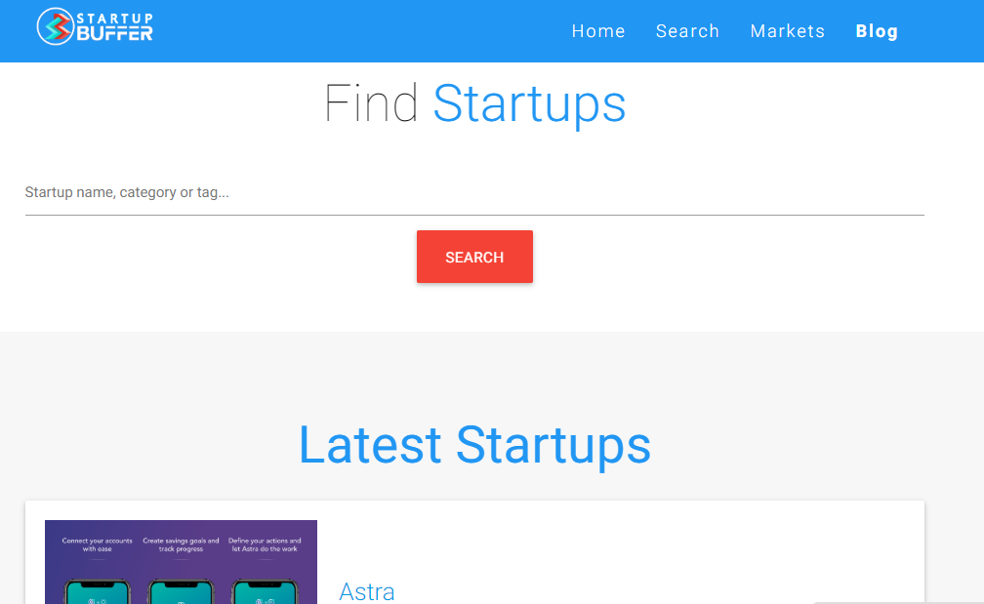Open the Home nav item
984x604 pixels.
tap(598, 30)
